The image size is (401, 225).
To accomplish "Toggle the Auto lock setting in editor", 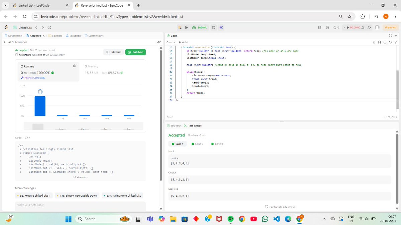I will (x=183, y=42).
